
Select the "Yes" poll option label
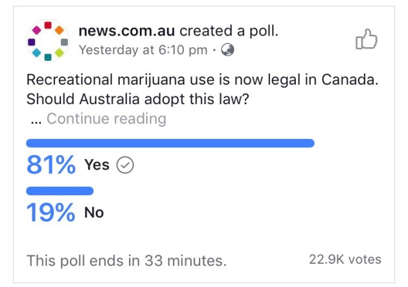[x=96, y=165]
